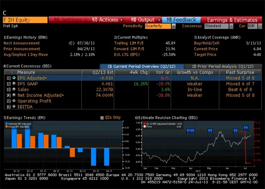
Task: Switch to Current Period Overview (Q2/13) tab
Action: coord(142,66)
